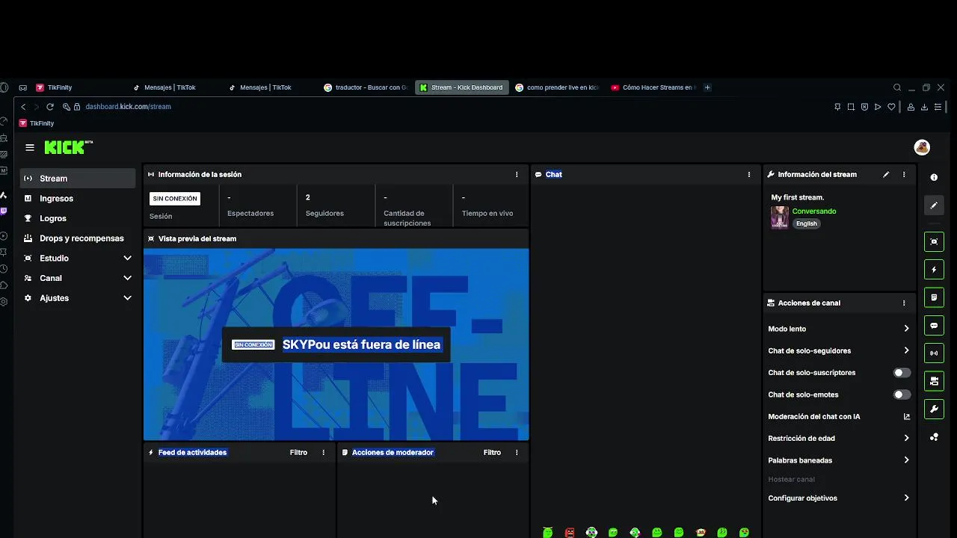Screen dimensions: 957x538
Task: Click the browser back arrow
Action: [23, 107]
